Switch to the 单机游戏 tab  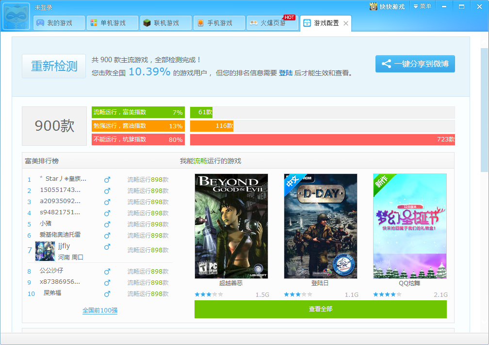coord(112,23)
